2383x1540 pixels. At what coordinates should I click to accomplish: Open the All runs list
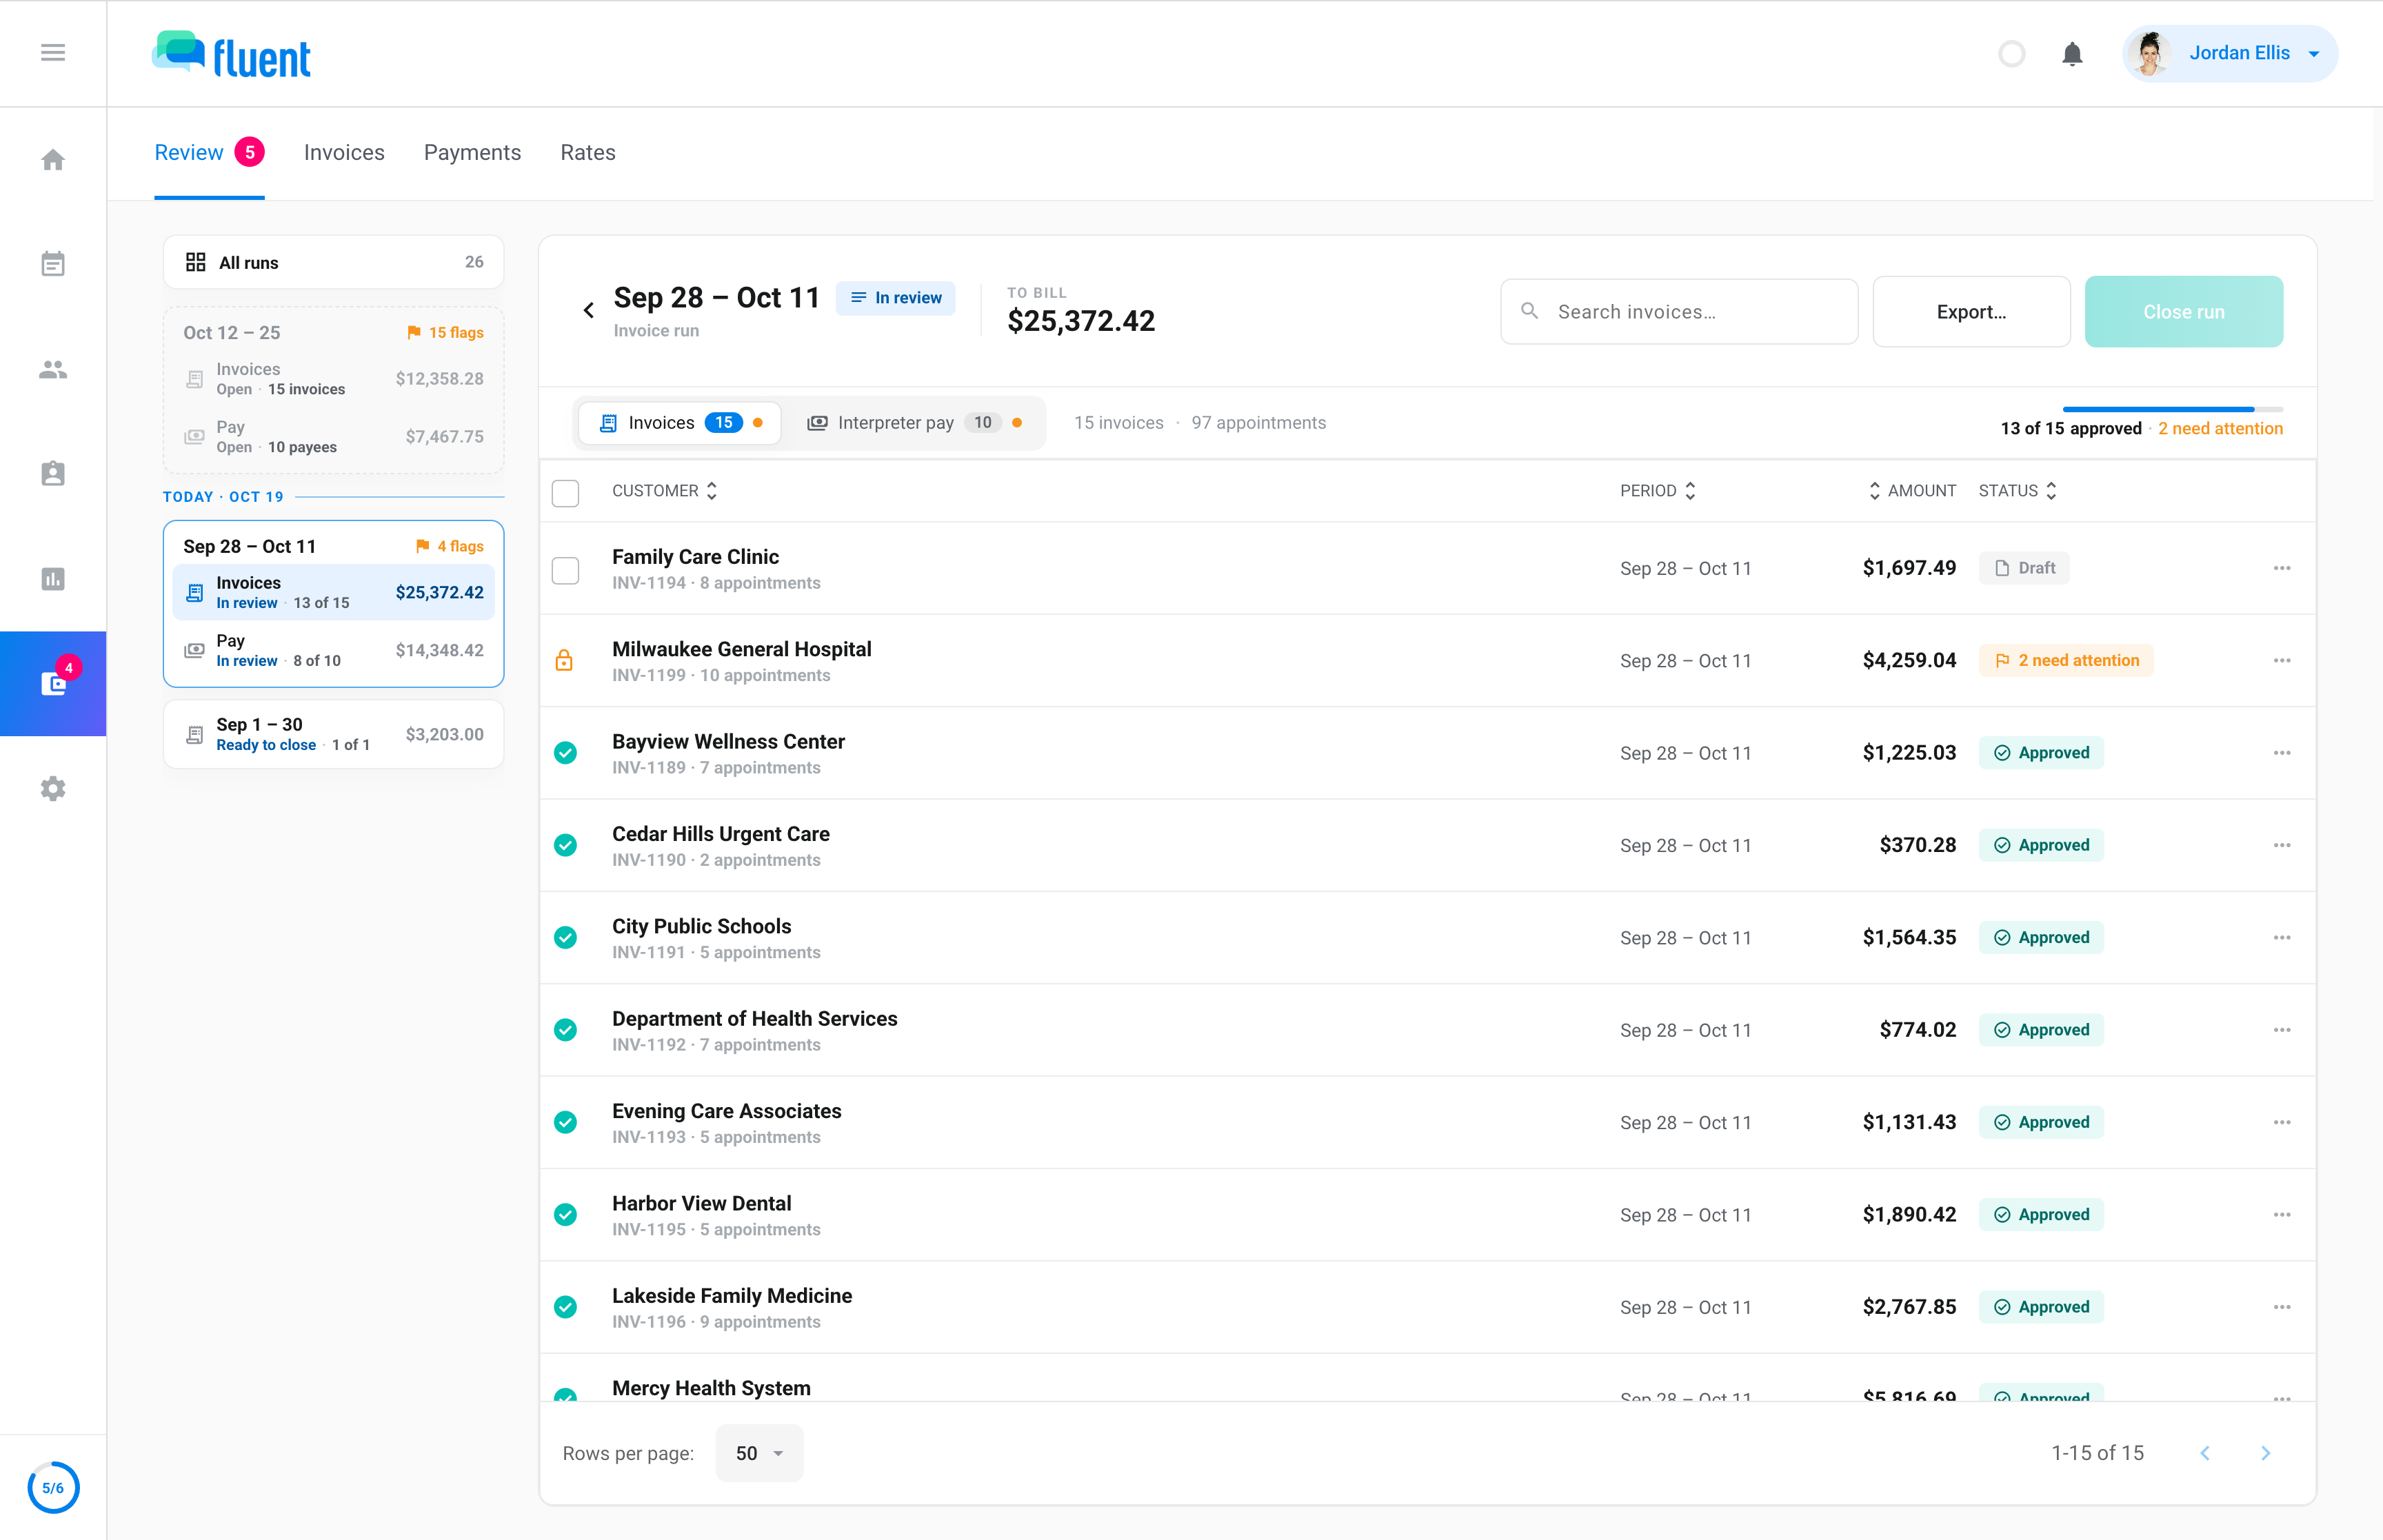(333, 262)
